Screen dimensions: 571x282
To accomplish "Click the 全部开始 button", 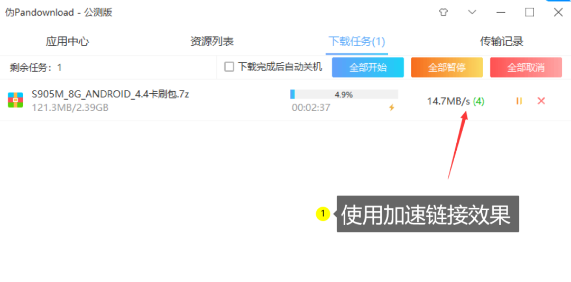I will (368, 67).
